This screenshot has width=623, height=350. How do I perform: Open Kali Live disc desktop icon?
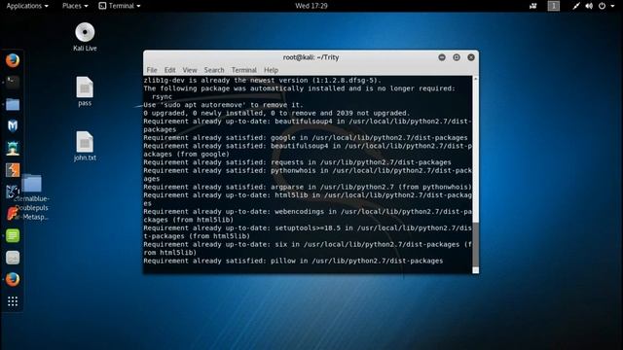click(85, 37)
